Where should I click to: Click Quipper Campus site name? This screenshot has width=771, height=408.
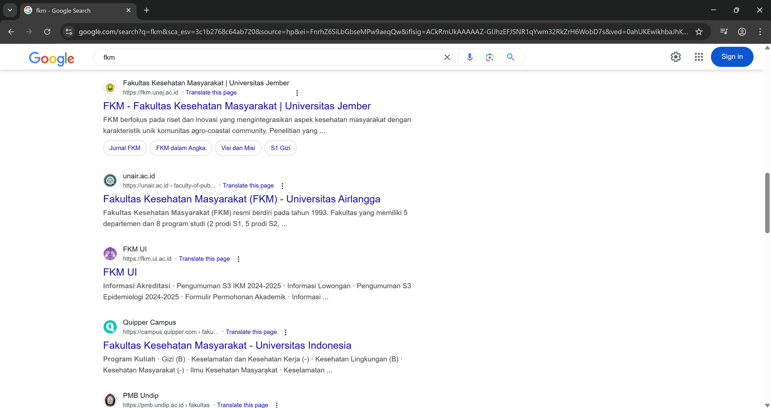click(x=150, y=322)
